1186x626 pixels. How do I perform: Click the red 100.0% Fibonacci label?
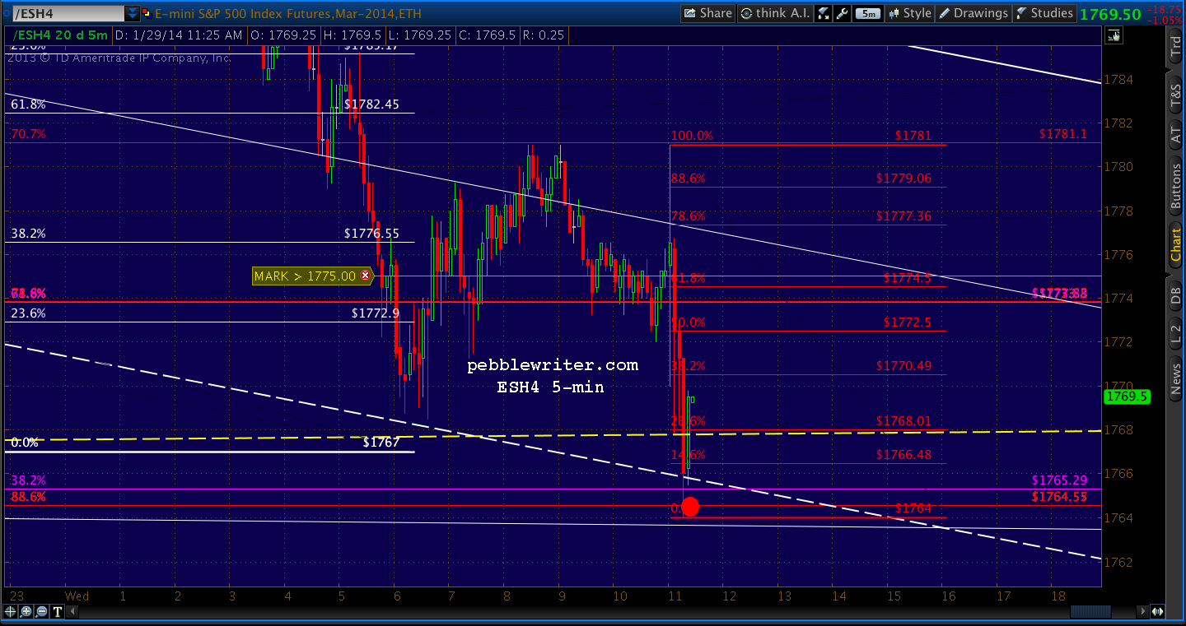(x=692, y=136)
